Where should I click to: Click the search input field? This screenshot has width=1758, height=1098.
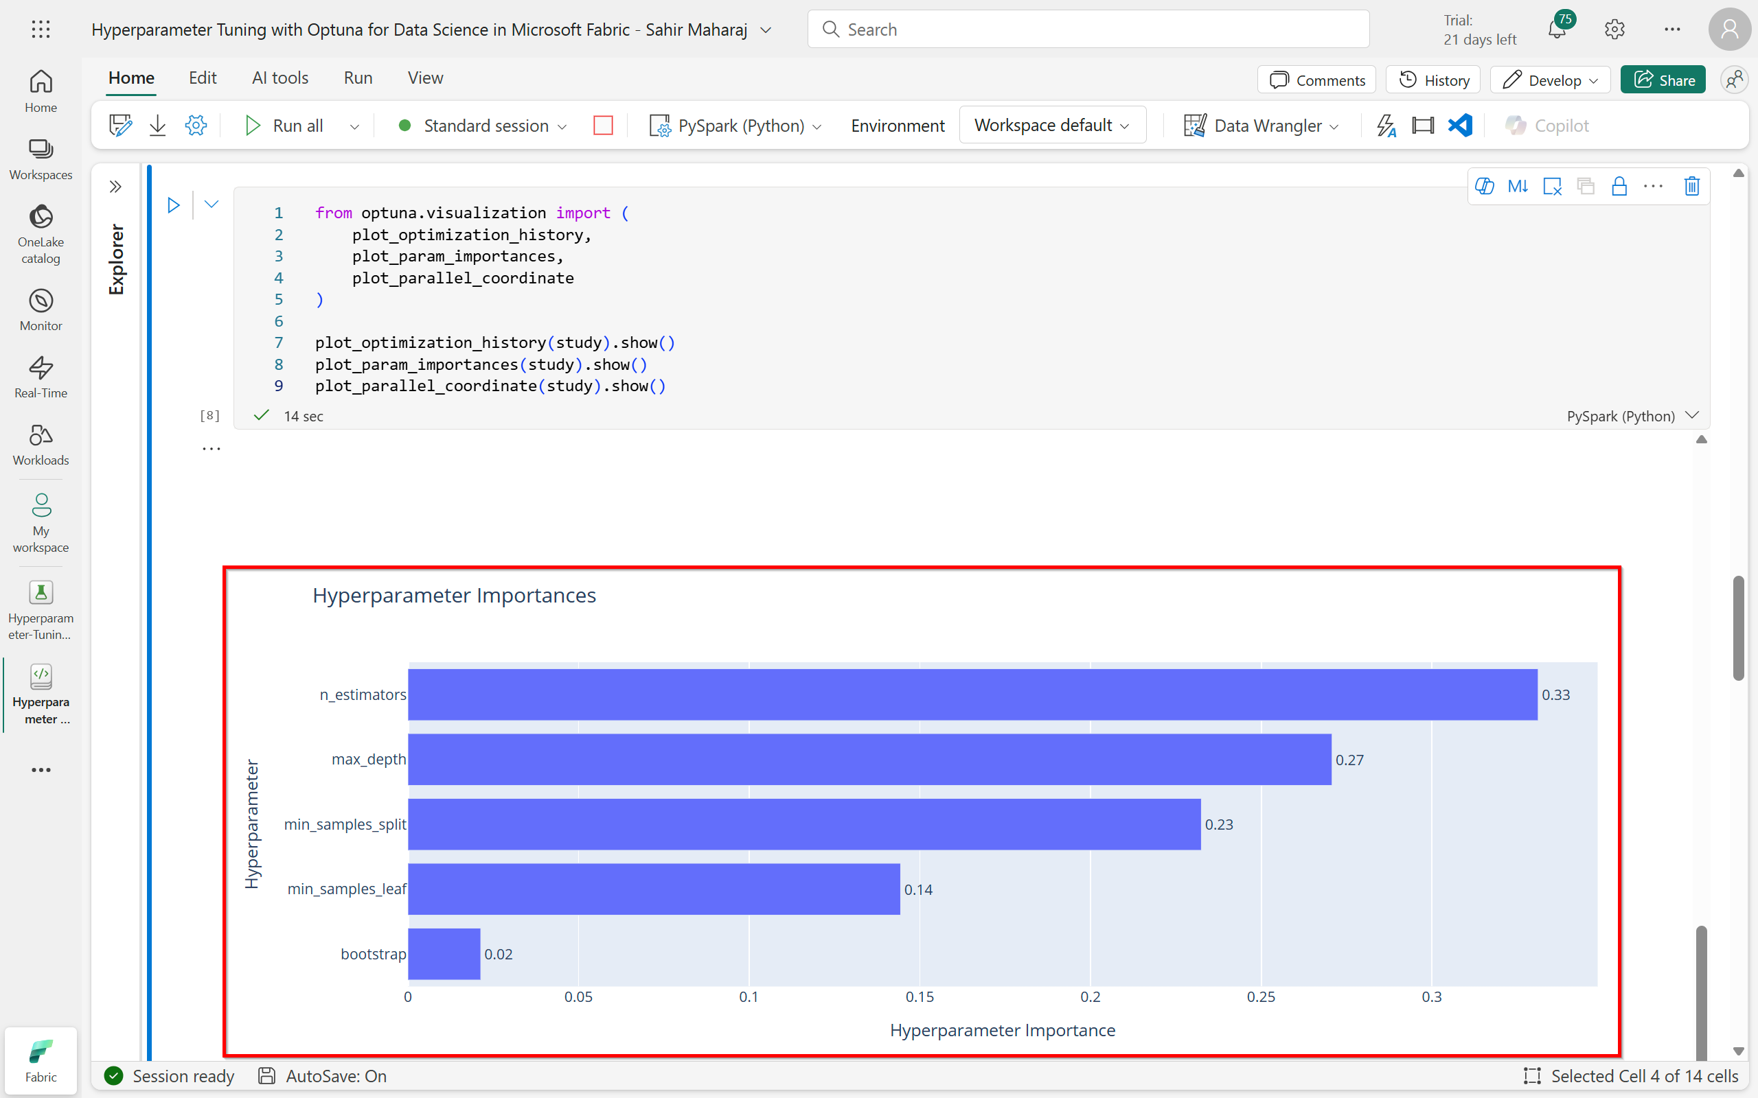tap(1088, 29)
